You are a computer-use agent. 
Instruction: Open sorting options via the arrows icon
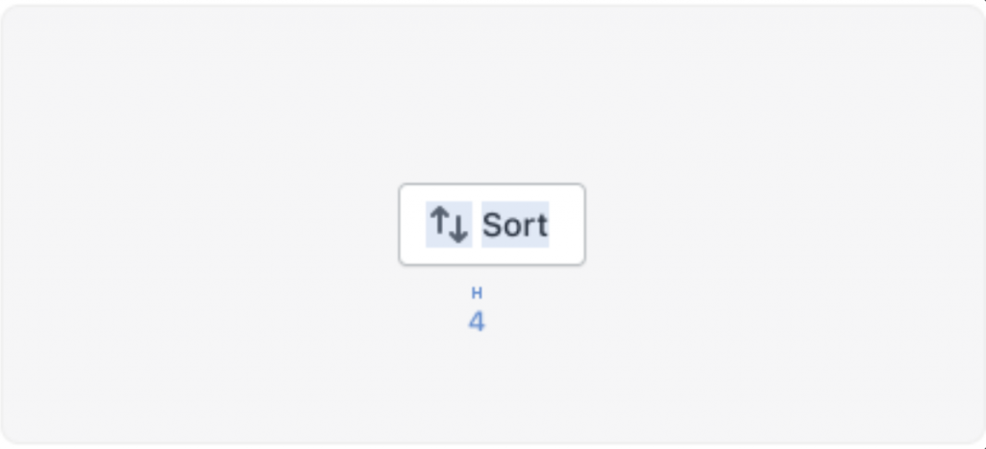click(449, 224)
